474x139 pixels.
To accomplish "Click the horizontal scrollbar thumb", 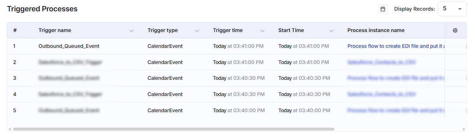I will coord(174,129).
